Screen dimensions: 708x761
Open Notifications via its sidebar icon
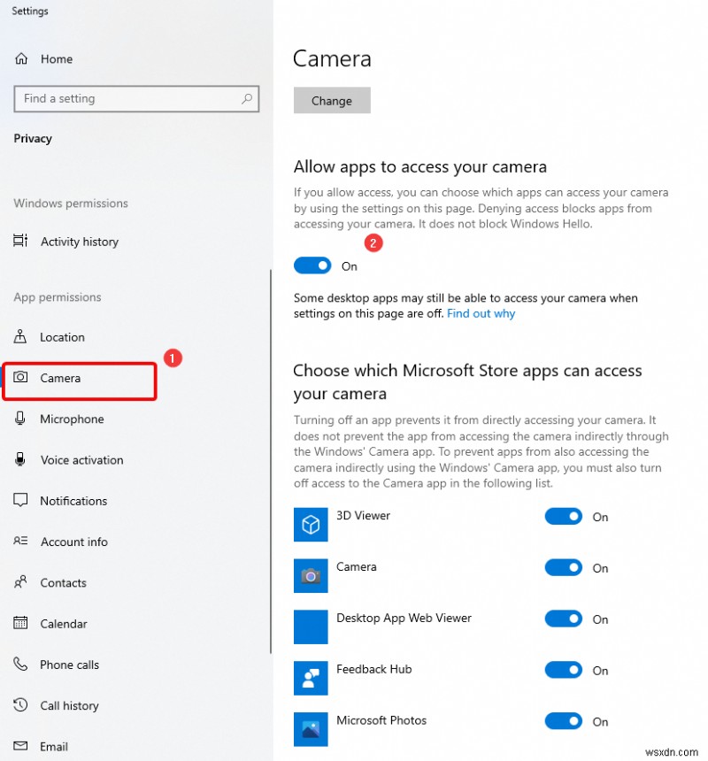pos(20,501)
